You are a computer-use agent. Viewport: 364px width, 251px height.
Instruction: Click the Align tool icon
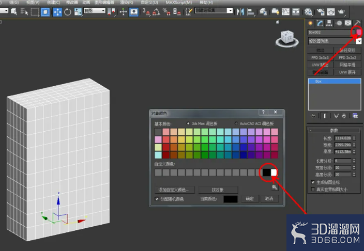pos(251,11)
